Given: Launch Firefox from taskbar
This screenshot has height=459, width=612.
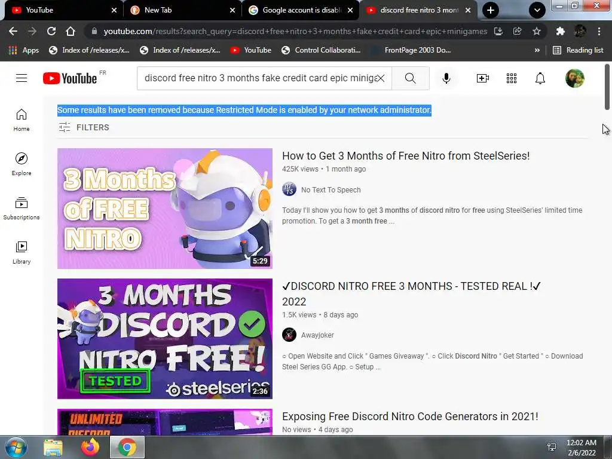Looking at the screenshot, I should click(x=90, y=447).
